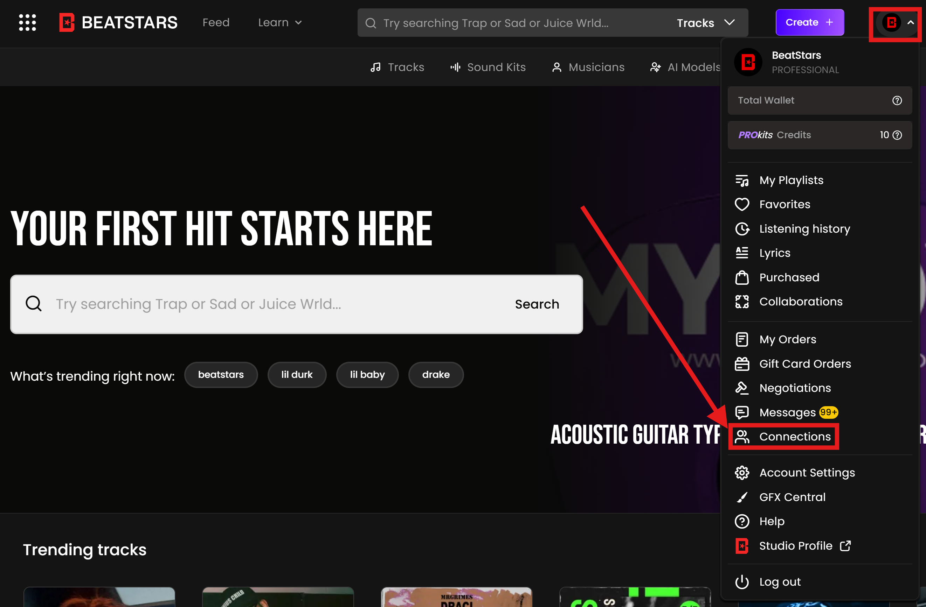Switch to the Musicians tab
Screen dimensions: 926x607
point(588,67)
